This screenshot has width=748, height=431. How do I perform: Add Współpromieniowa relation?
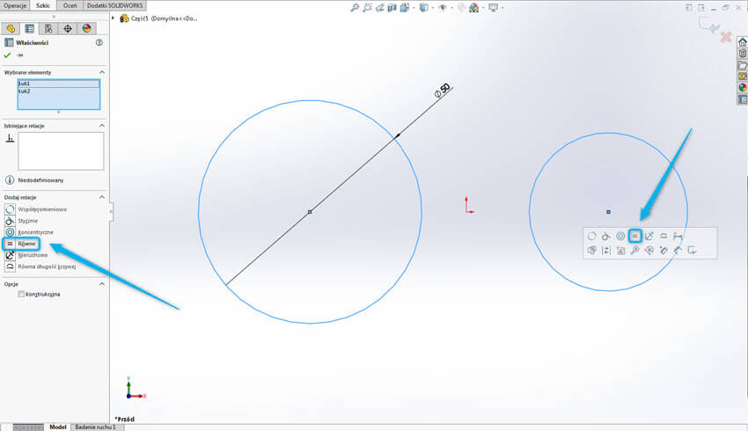coord(36,209)
